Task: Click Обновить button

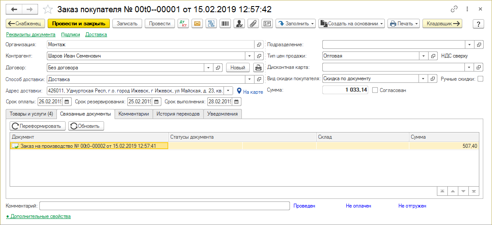Action: tap(86, 126)
